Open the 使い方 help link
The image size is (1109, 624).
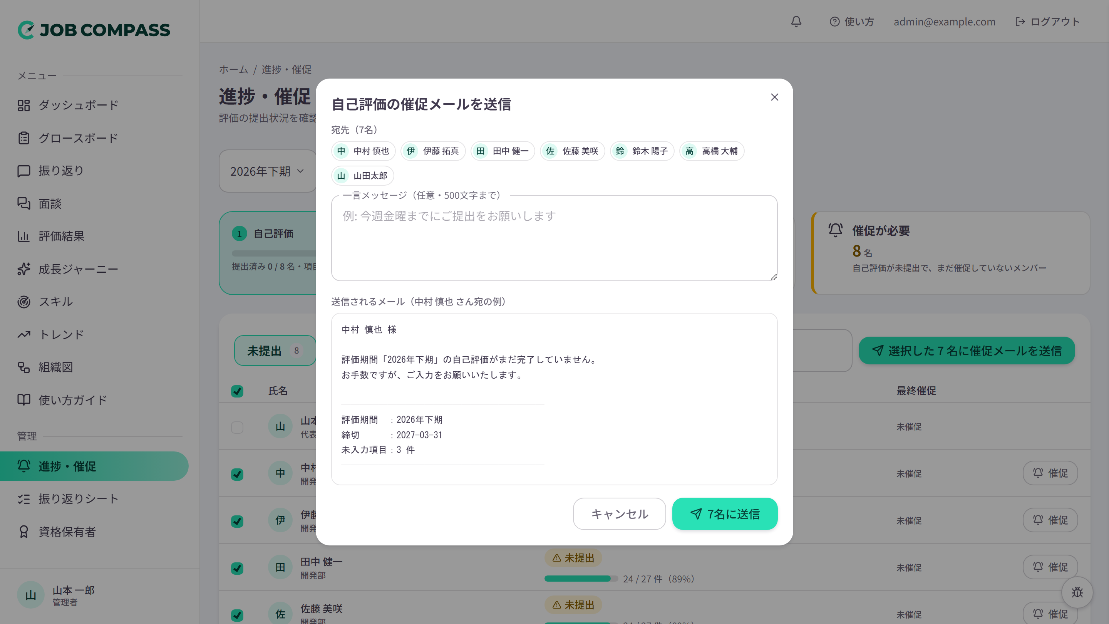[851, 22]
